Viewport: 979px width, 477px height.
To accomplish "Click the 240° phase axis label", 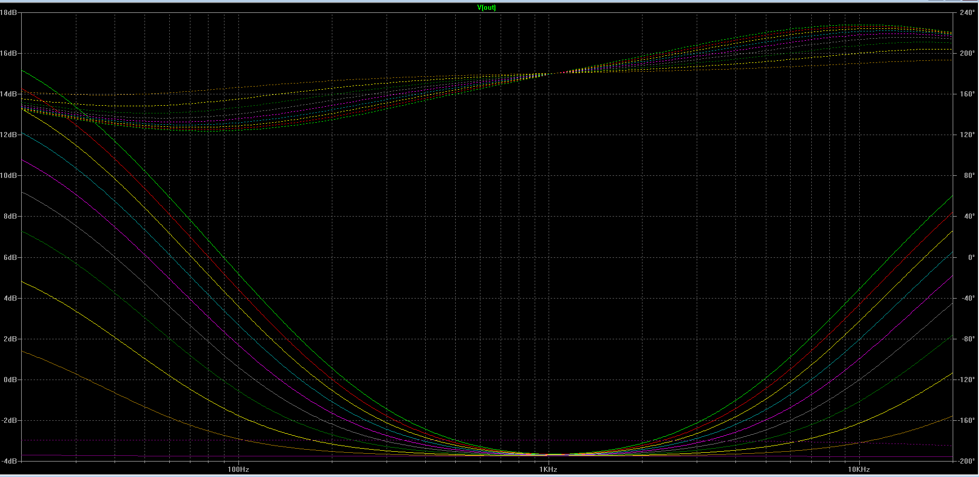I will [967, 12].
